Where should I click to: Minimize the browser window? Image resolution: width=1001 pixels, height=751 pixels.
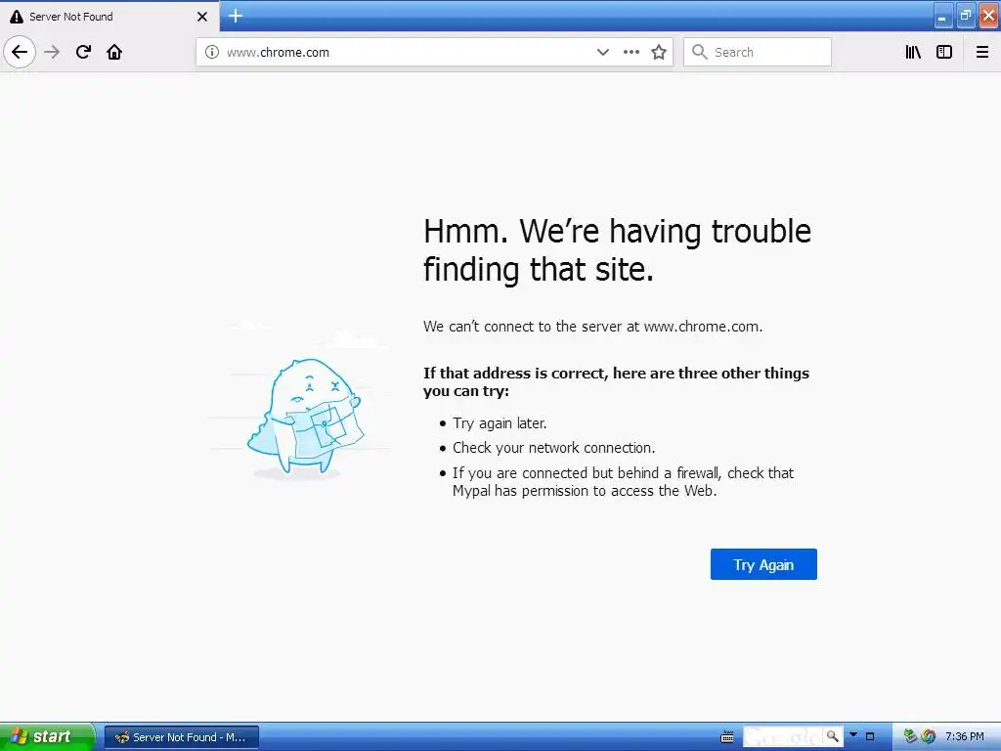click(942, 17)
